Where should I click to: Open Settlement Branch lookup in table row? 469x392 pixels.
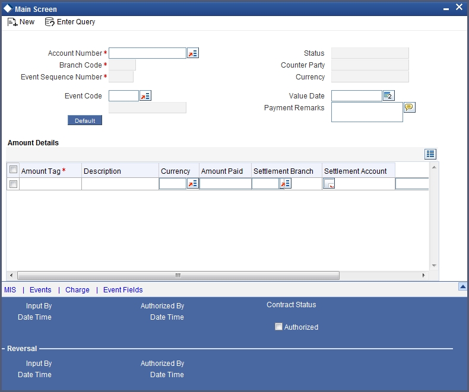click(286, 183)
